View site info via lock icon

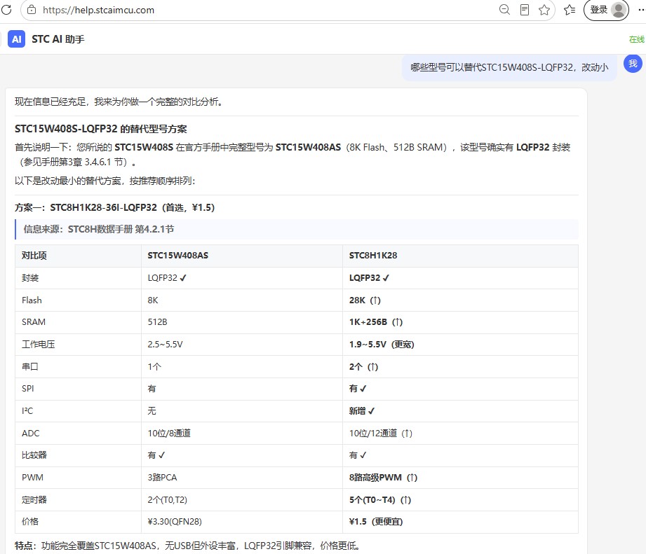[32, 10]
